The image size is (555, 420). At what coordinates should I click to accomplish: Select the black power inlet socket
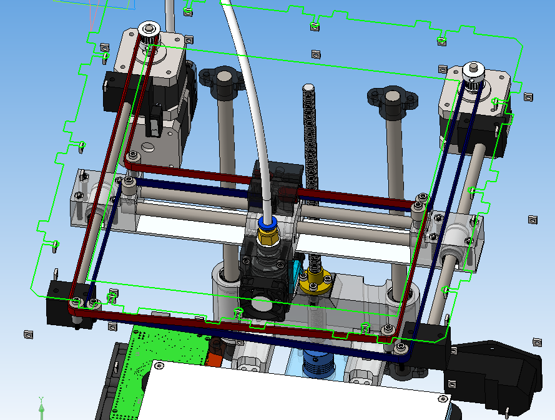tap(495, 376)
